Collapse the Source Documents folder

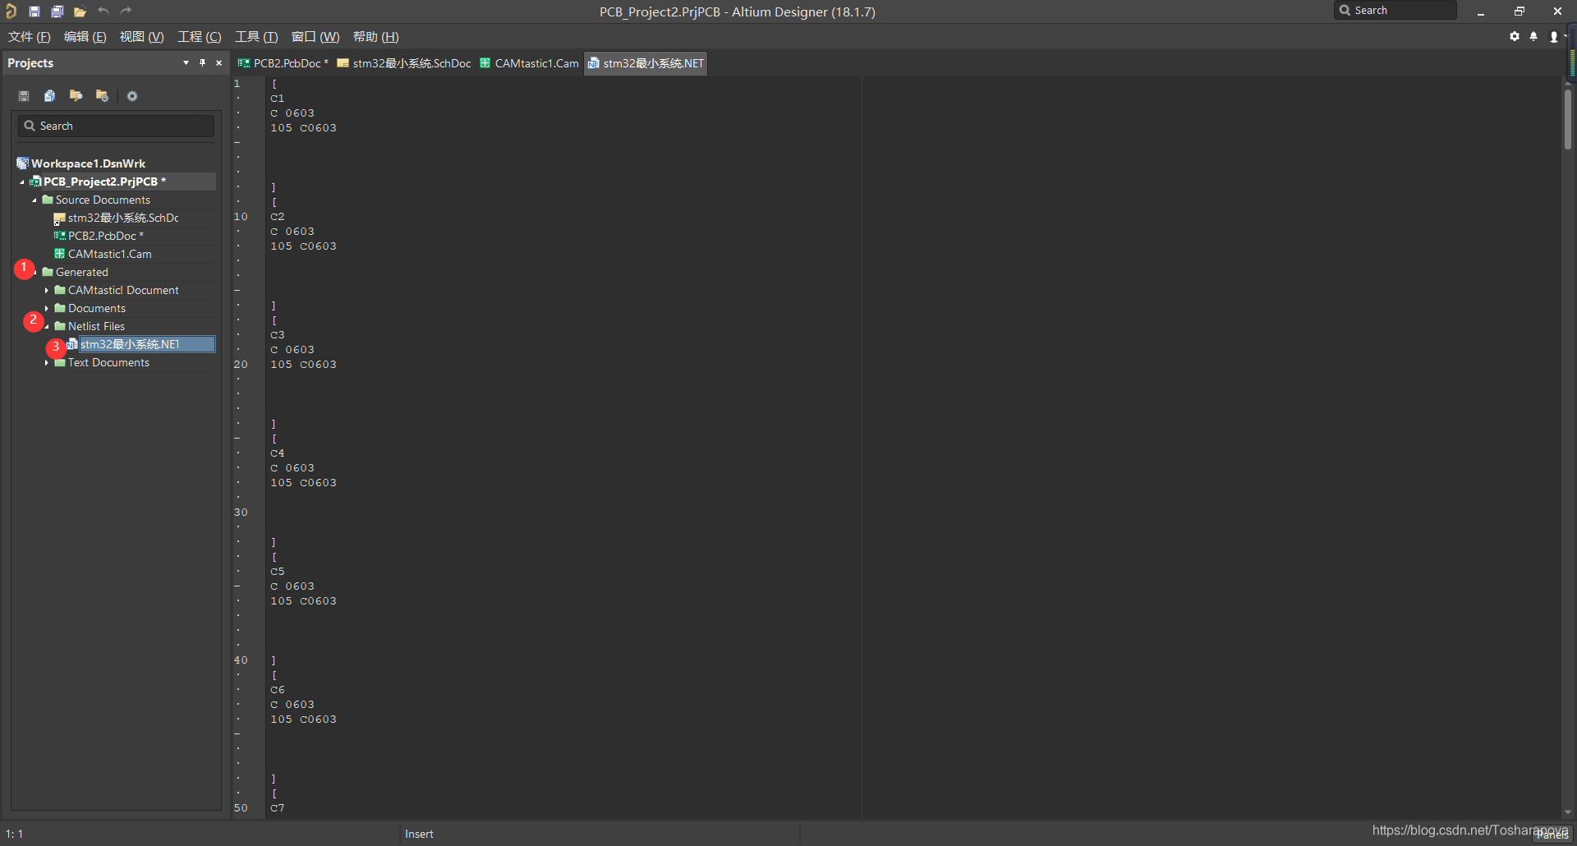[x=34, y=200]
